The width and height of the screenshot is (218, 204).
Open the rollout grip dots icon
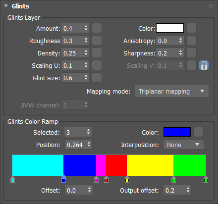[211, 6]
